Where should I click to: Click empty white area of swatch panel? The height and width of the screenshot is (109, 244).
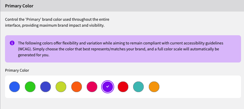click(x=199, y=87)
